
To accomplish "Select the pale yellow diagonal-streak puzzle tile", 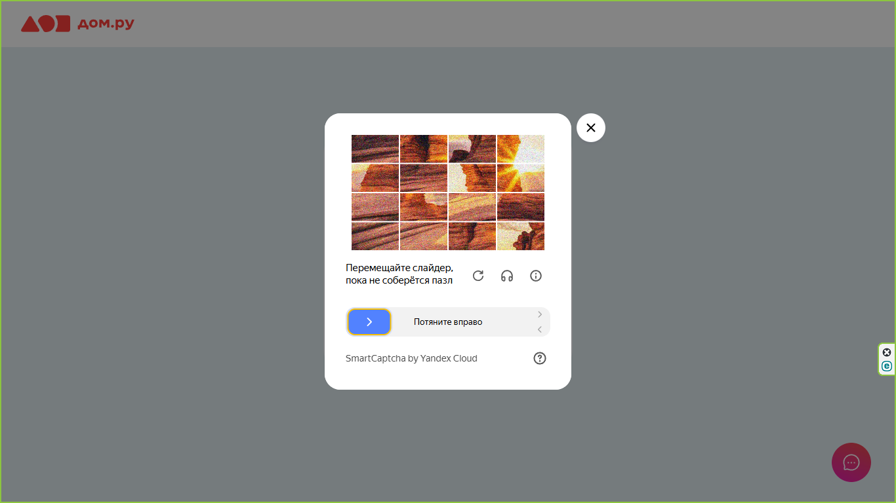I will (472, 207).
